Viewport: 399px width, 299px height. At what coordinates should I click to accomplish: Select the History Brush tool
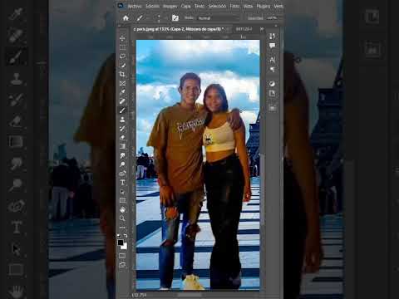122,128
